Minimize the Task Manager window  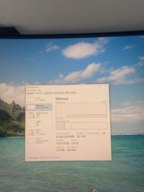click(94, 86)
